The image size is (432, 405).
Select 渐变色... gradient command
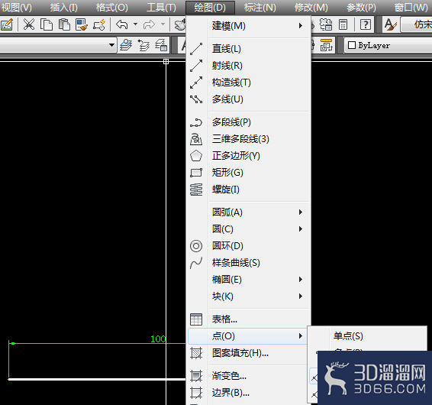click(x=248, y=376)
